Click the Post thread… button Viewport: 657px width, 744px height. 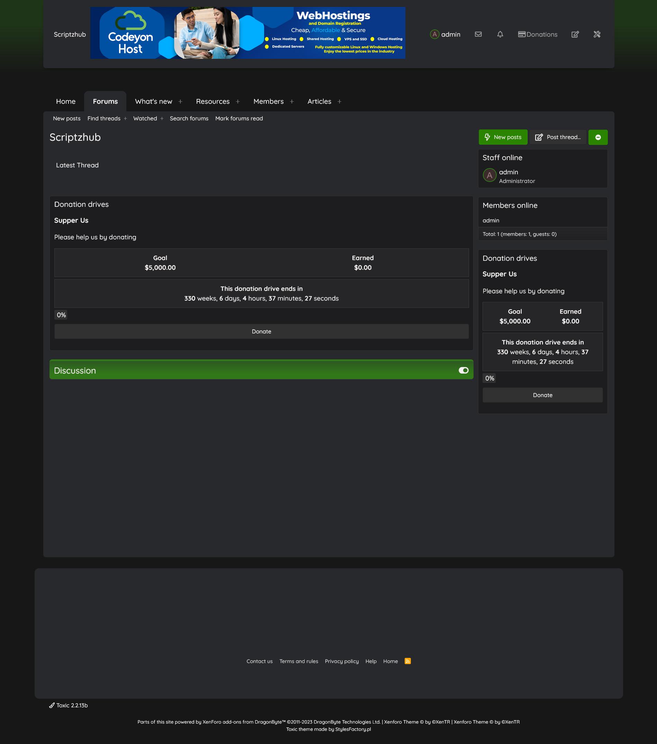(x=558, y=137)
